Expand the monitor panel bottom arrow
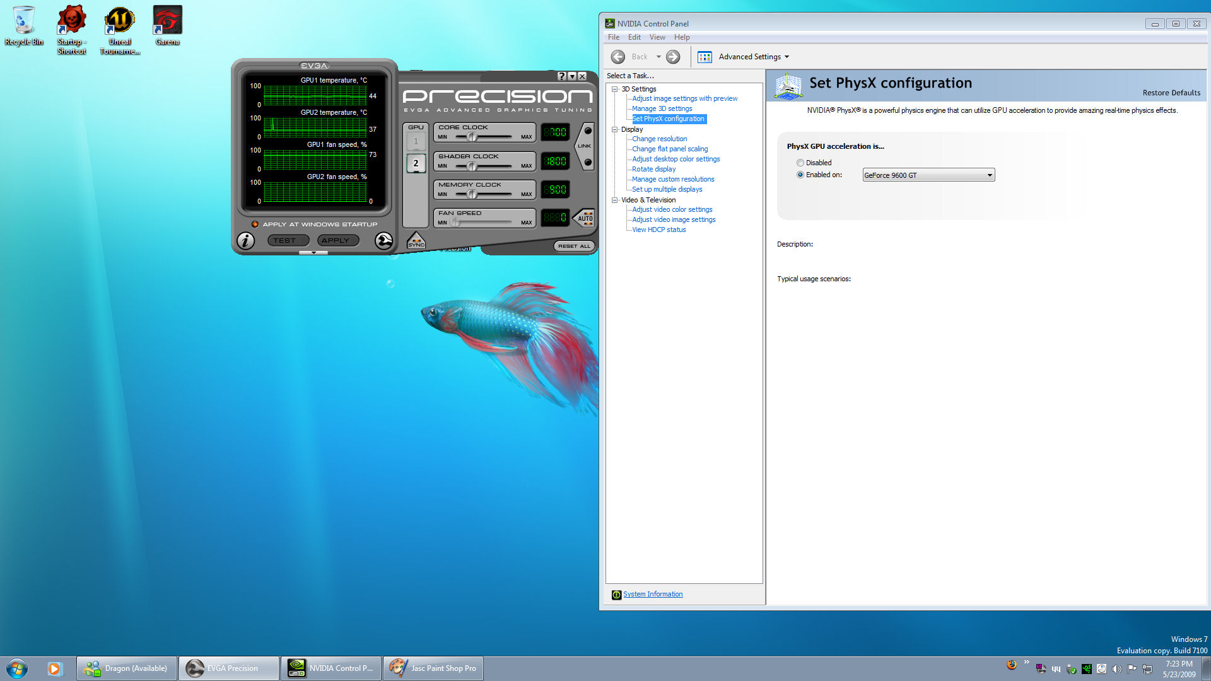This screenshot has width=1211, height=681. 313,253
